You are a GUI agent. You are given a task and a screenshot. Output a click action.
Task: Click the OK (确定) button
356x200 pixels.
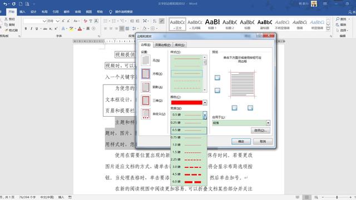(x=241, y=141)
